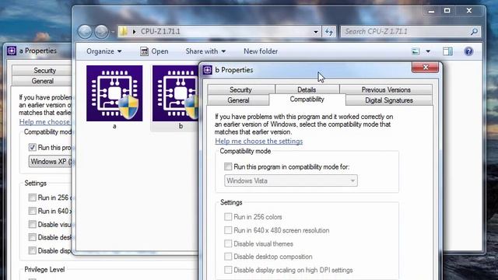Select Compatibility tab in b Properties
498x280 pixels.
click(x=307, y=100)
